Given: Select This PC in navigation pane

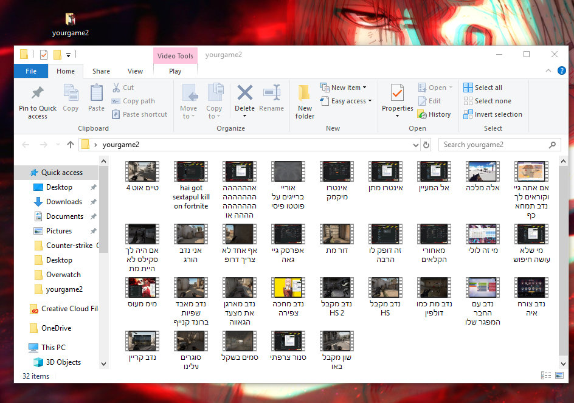Looking at the screenshot, I should [x=53, y=347].
